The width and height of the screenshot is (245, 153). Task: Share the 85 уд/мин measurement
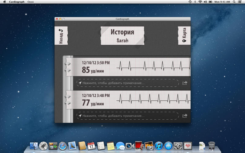click(x=185, y=83)
